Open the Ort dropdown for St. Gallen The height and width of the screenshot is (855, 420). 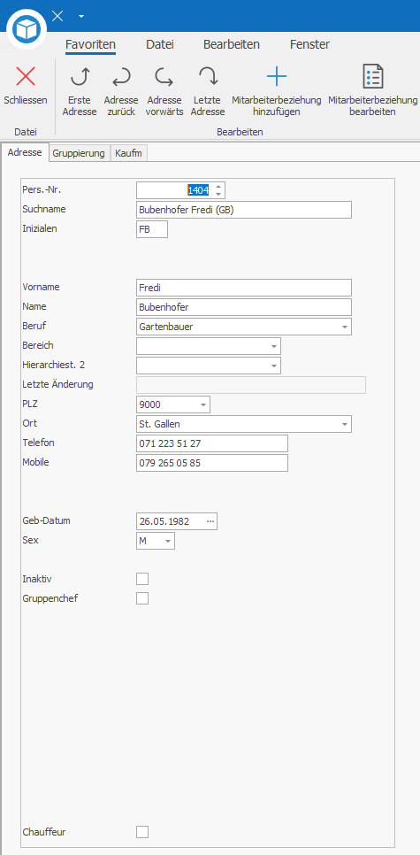point(345,424)
